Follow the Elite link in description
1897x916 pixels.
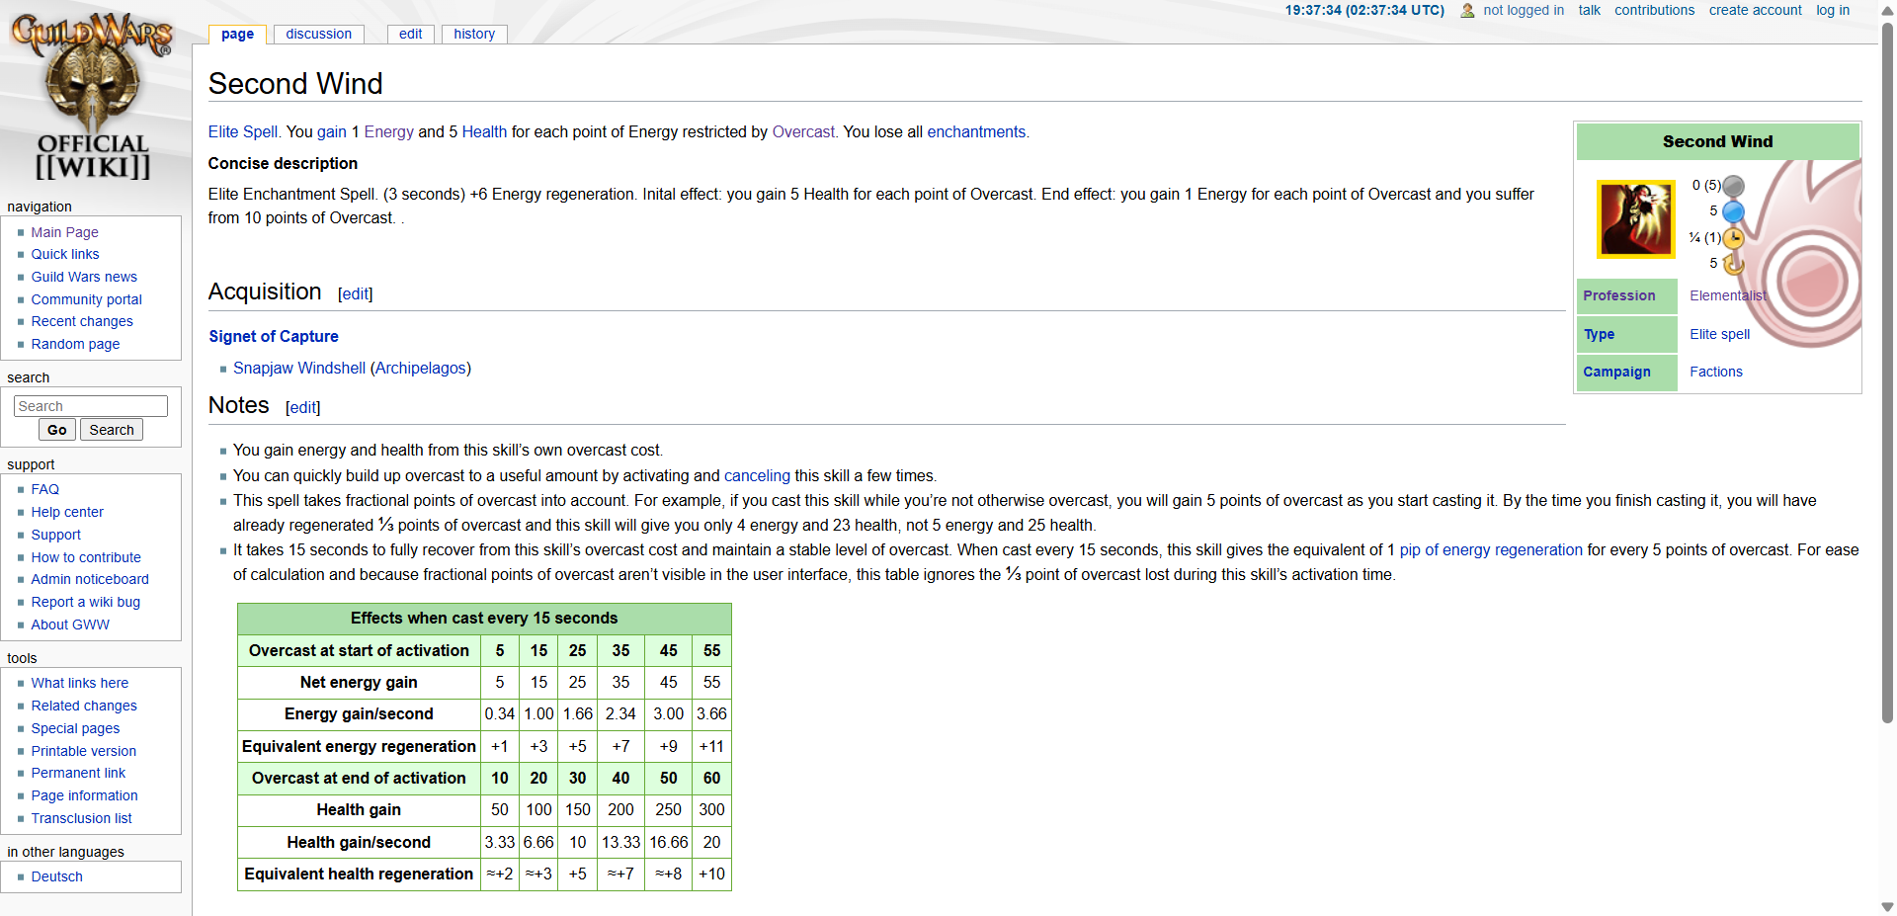pos(223,131)
